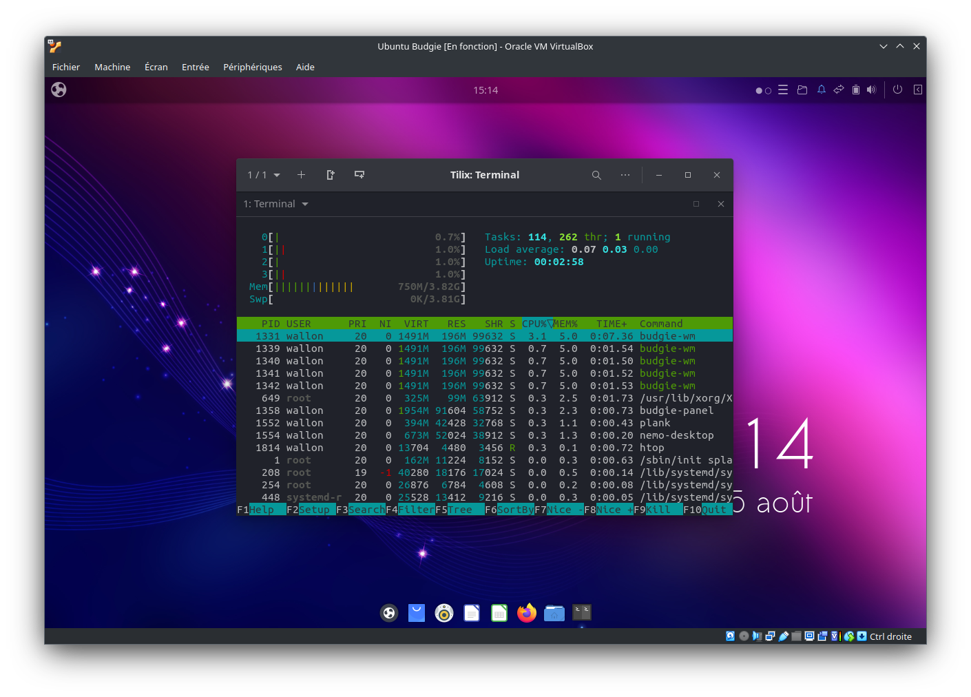Open the Places folder menu in panel
The image size is (971, 697).
click(802, 90)
